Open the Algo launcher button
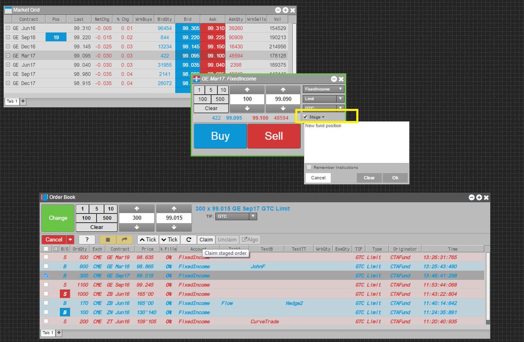 [x=249, y=239]
